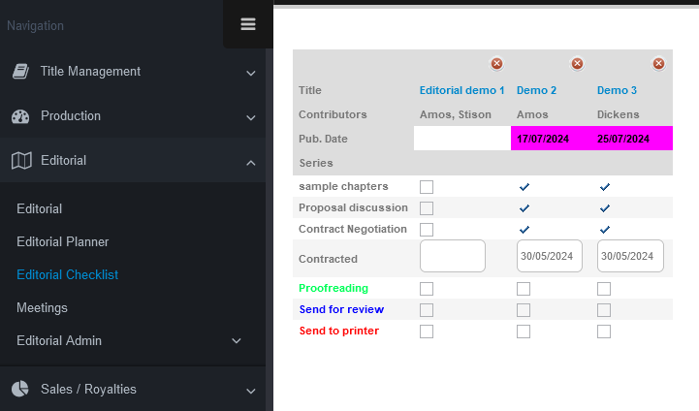Open the Editorial Planner menu item
Image resolution: width=699 pixels, height=411 pixels.
[x=62, y=241]
